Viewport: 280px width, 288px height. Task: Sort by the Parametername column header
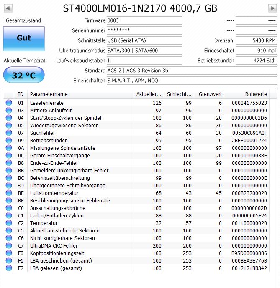point(80,94)
